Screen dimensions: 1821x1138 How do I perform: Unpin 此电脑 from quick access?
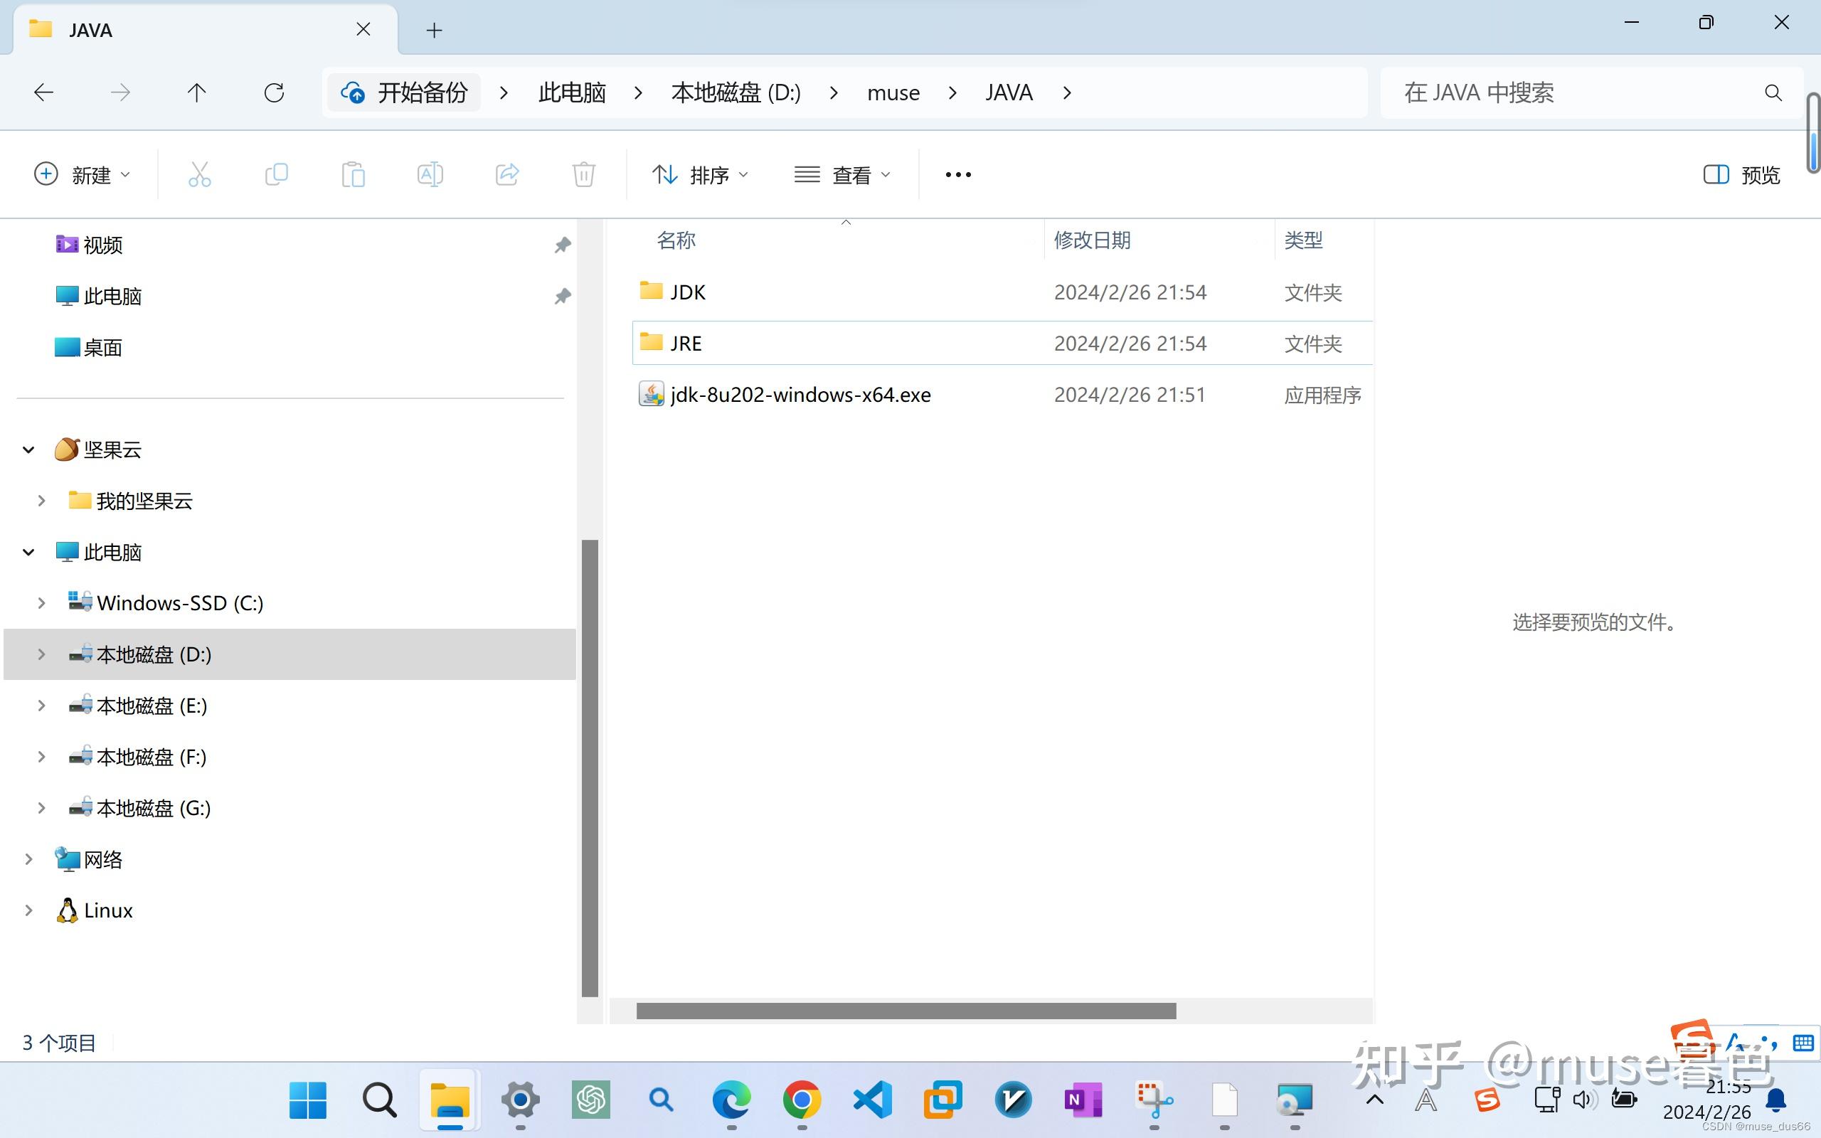pos(561,296)
